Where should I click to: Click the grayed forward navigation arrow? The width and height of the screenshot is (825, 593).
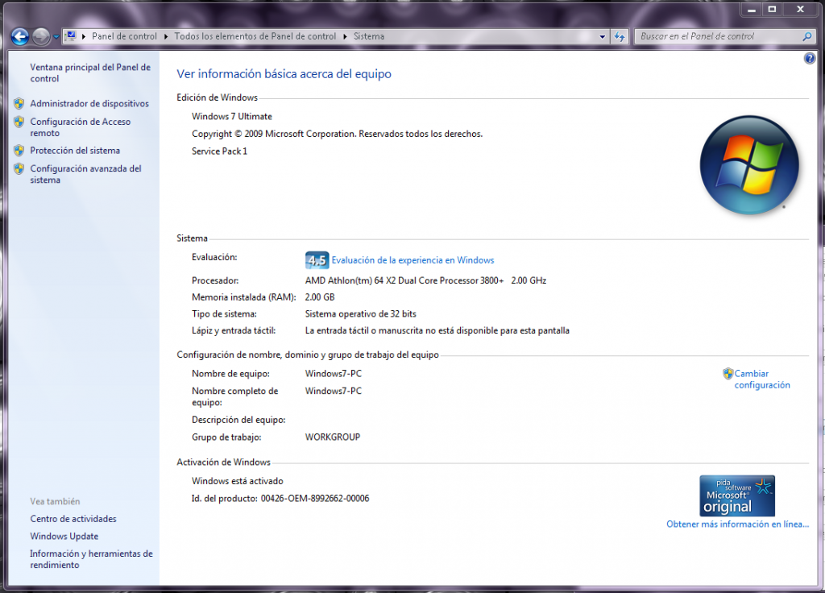pos(41,36)
